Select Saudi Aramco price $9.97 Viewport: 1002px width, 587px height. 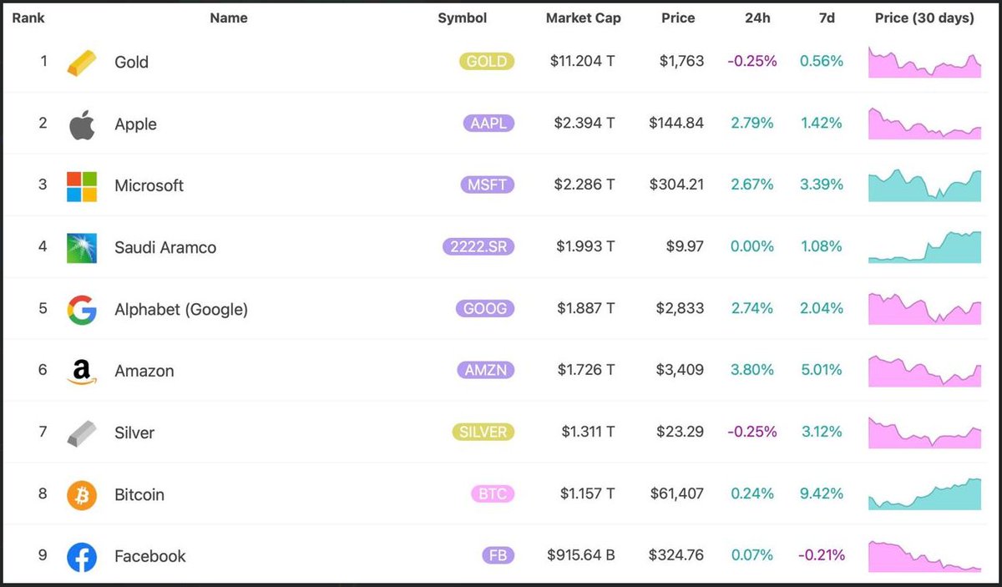pyautogui.click(x=686, y=246)
